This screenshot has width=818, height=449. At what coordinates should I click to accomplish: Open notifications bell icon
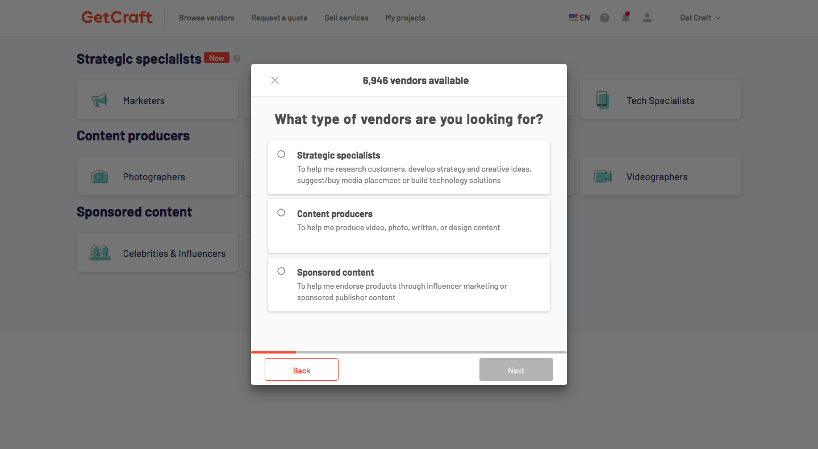(625, 17)
